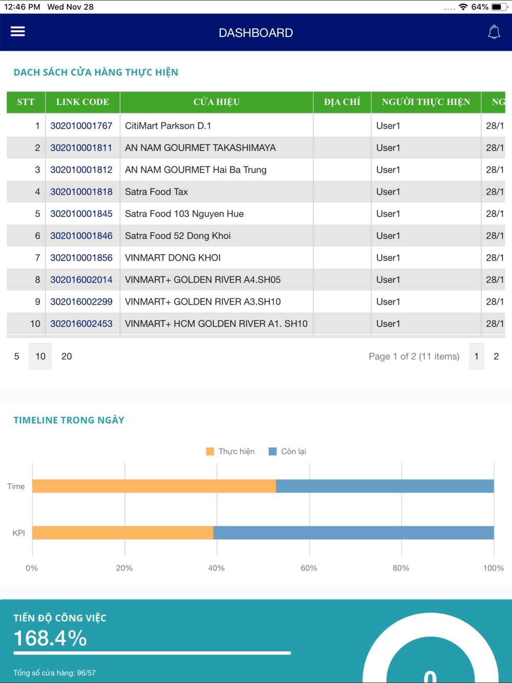This screenshot has height=683, width=512.
Task: Select VINMART DONG KHOI store name
Action: pos(173,258)
